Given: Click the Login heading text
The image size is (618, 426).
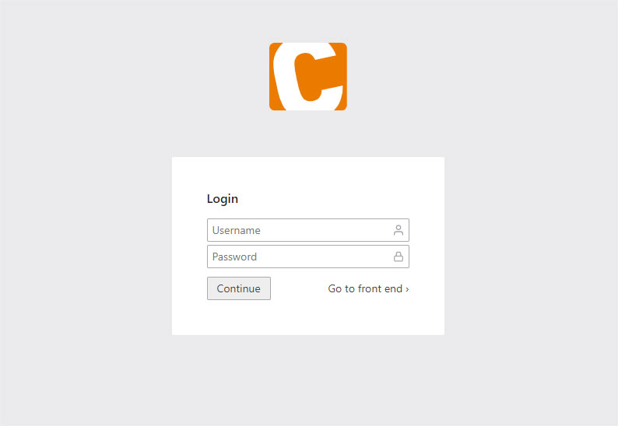Looking at the screenshot, I should [x=223, y=199].
